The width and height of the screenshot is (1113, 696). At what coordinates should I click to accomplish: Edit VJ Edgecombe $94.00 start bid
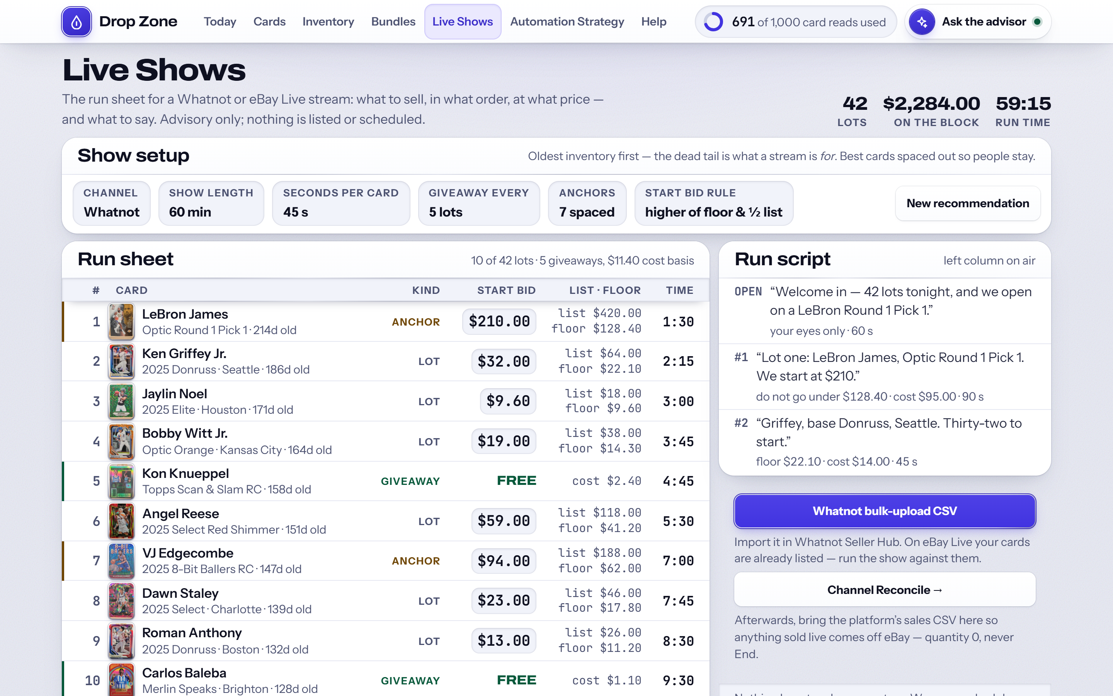[504, 561]
